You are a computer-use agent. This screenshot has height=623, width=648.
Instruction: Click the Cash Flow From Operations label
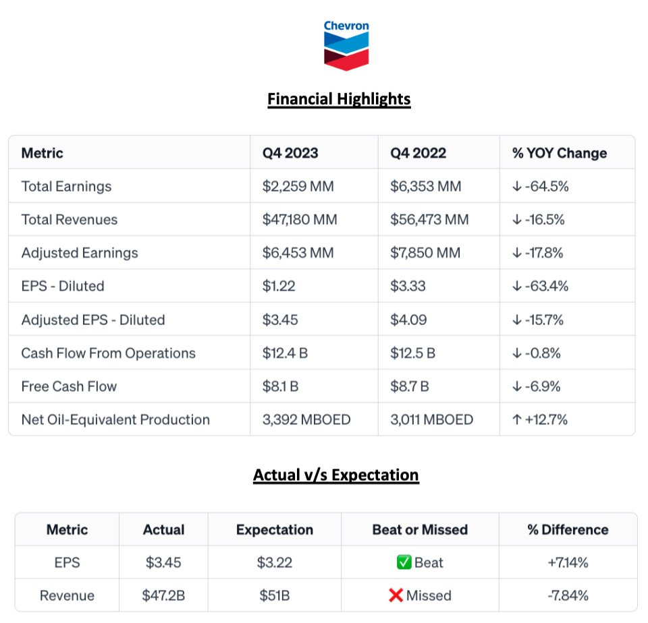click(108, 353)
